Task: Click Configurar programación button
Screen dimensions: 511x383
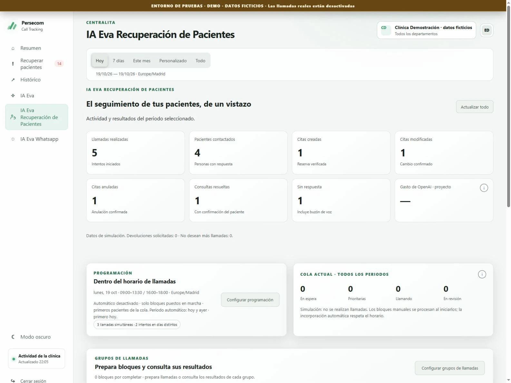Action: [x=250, y=300]
